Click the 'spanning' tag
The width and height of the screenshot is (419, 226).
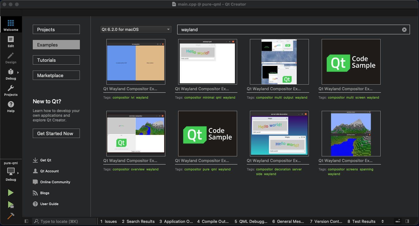click(x=367, y=169)
